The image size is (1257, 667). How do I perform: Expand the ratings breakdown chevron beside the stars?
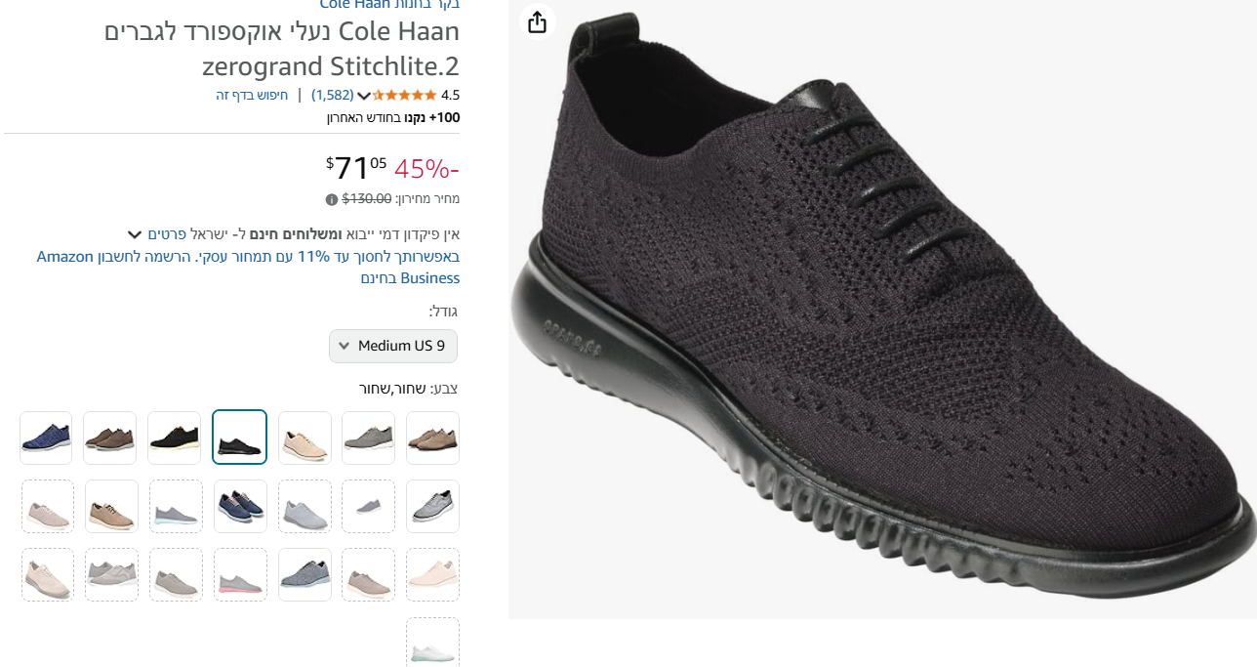(364, 96)
